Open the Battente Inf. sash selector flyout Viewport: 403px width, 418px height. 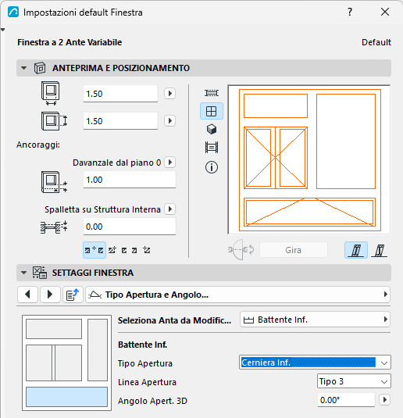(x=315, y=320)
